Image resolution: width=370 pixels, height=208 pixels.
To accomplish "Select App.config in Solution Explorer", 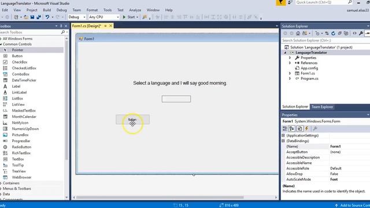I will pyautogui.click(x=309, y=68).
